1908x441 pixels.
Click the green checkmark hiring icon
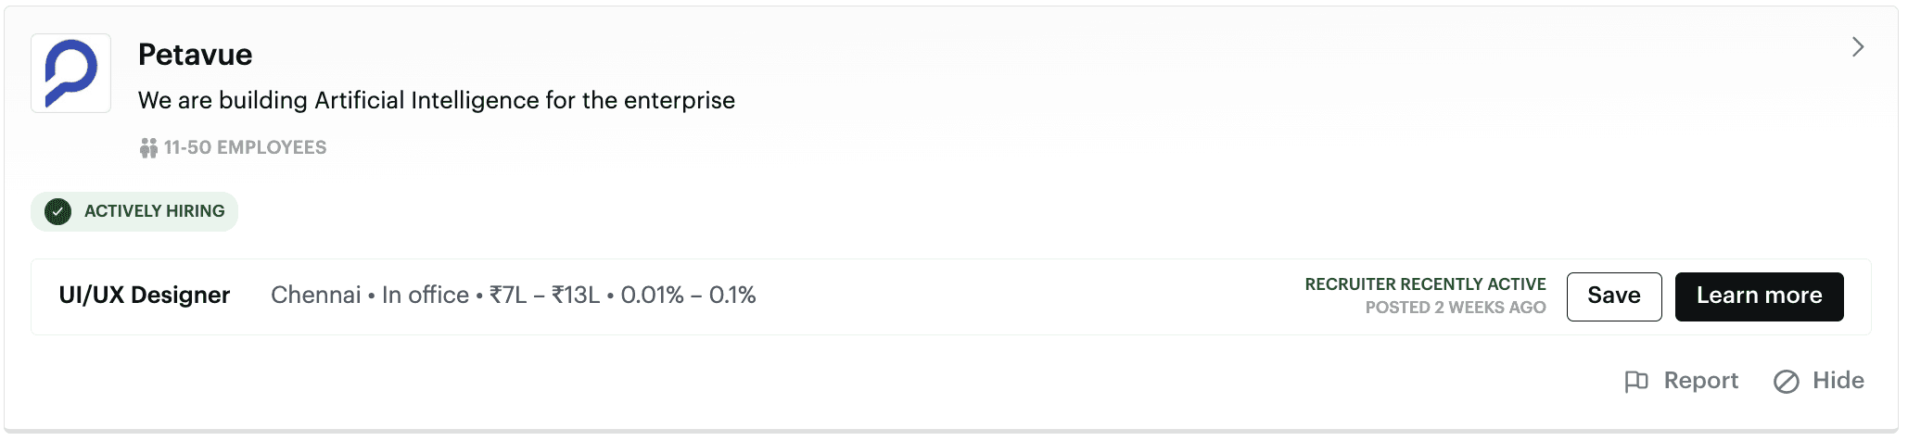coord(58,212)
